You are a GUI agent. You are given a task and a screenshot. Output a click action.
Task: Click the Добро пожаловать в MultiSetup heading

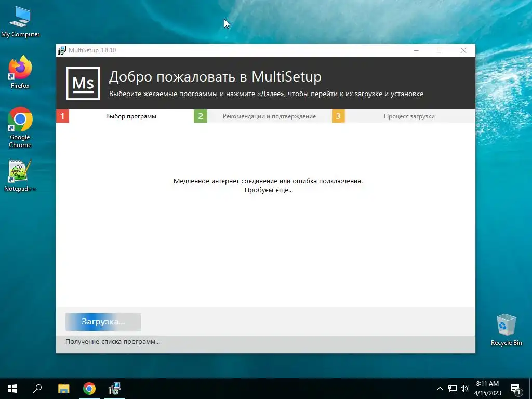[215, 77]
